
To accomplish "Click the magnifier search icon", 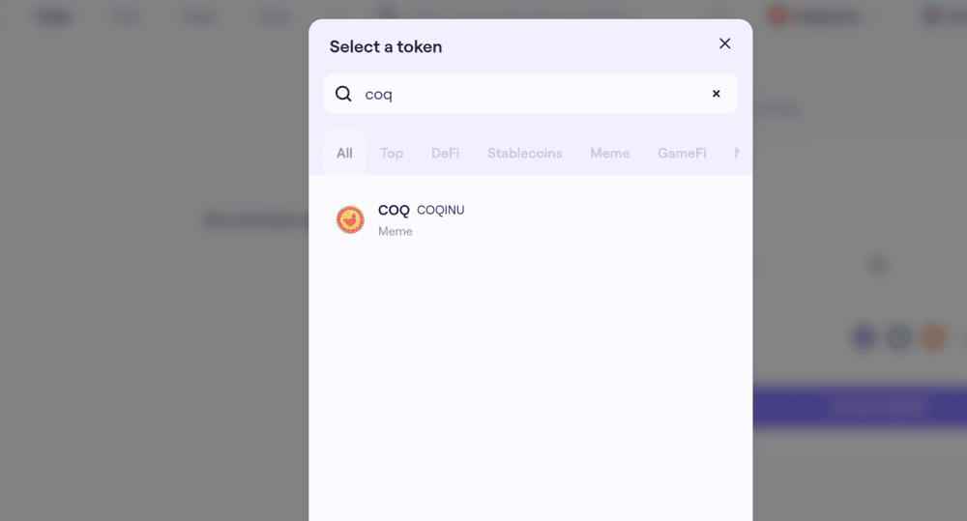I will [343, 94].
